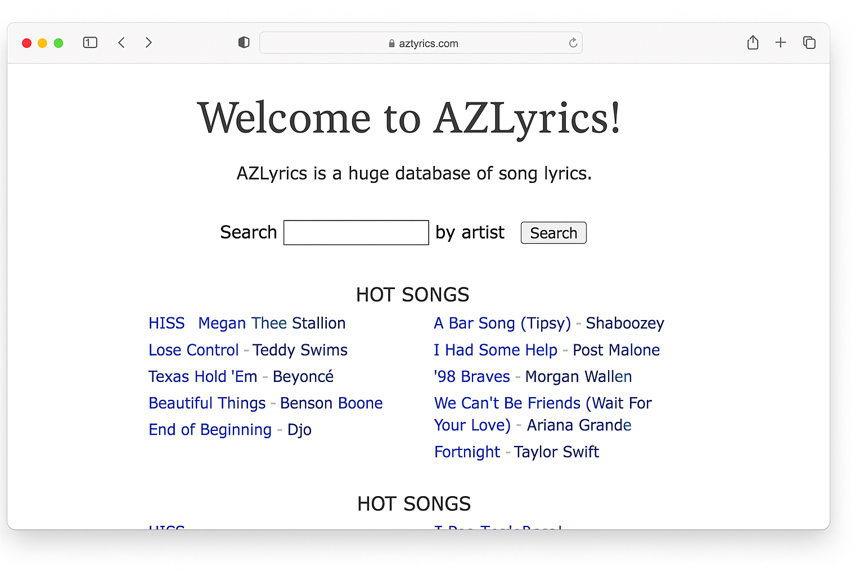Viewport: 864px width, 576px height.
Task: Select Djo artist name
Action: point(299,430)
